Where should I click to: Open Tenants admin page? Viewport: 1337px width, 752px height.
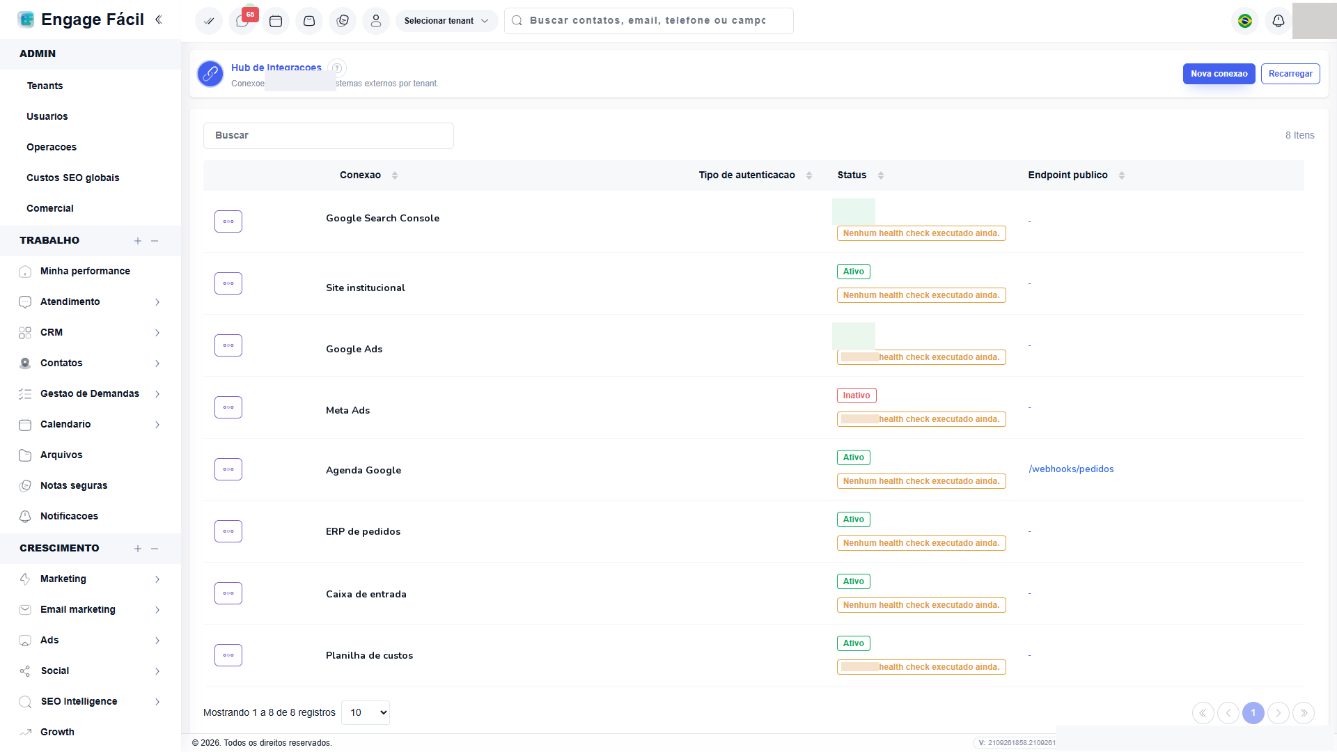(45, 86)
